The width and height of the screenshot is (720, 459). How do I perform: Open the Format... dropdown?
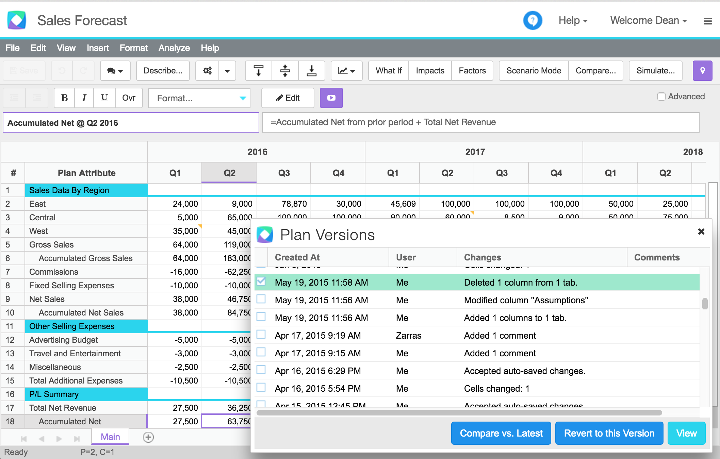(199, 98)
